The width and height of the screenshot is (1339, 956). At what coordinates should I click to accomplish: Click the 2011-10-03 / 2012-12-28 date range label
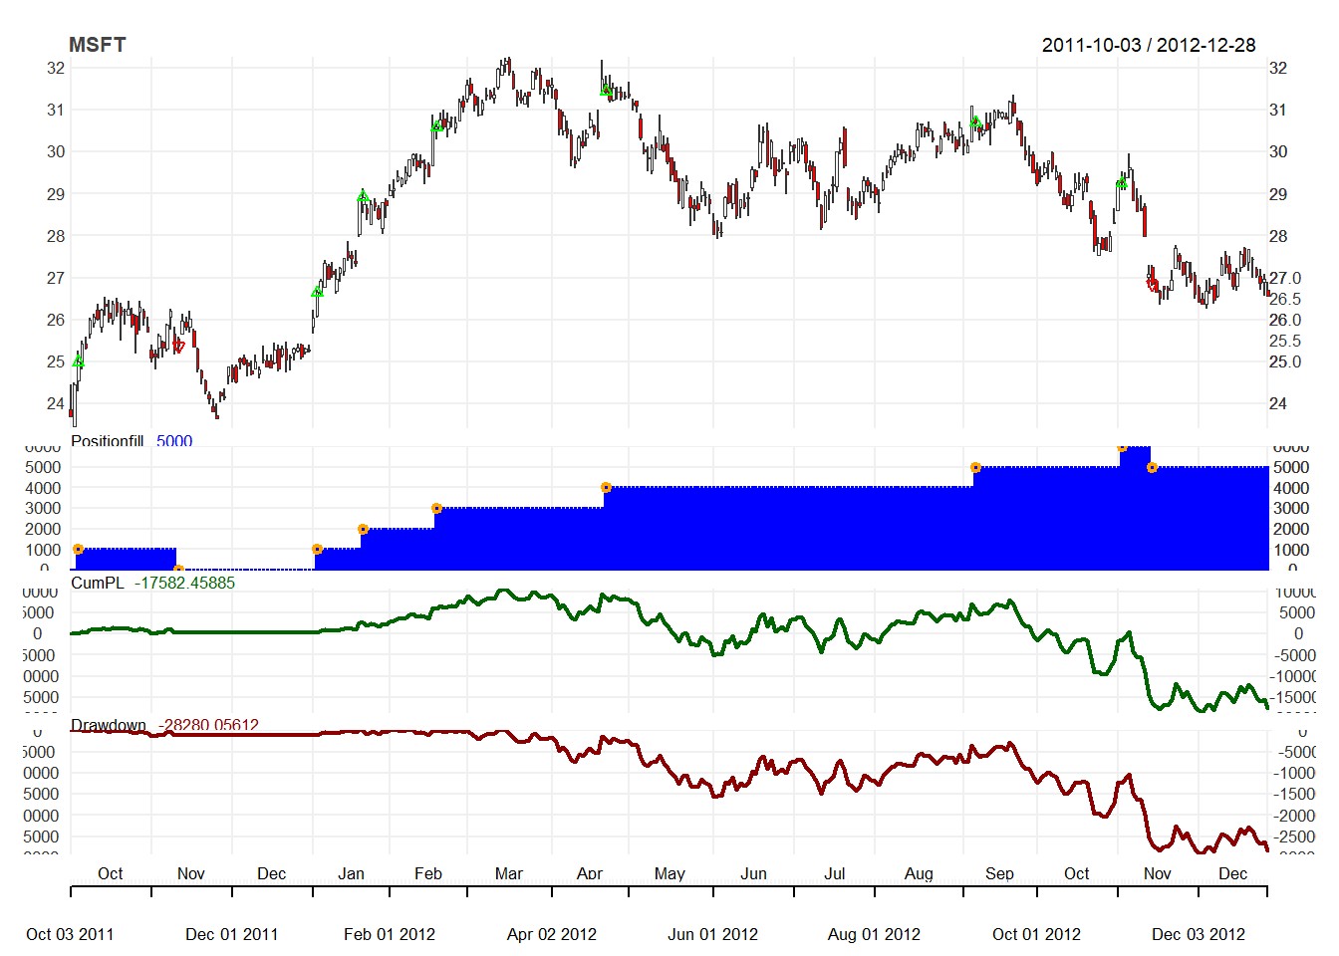[1149, 45]
